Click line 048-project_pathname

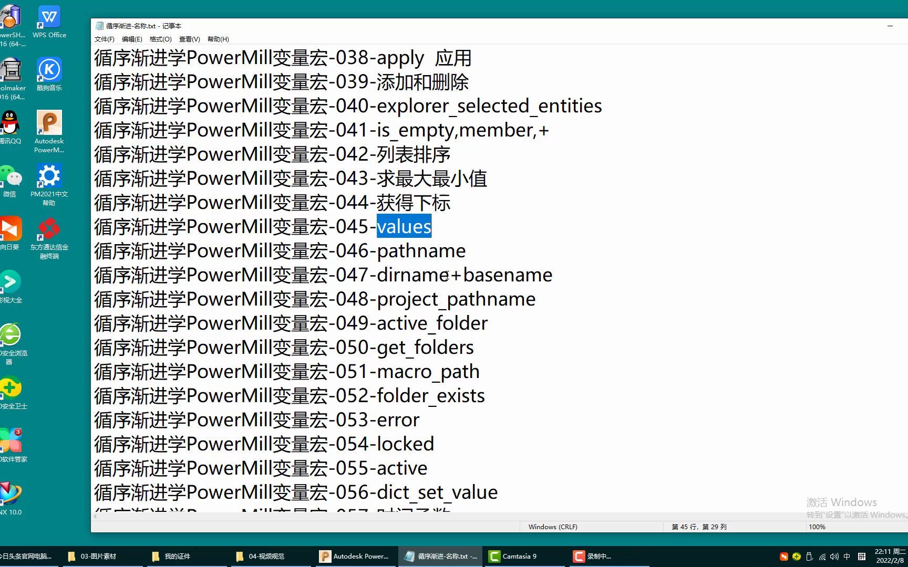315,299
